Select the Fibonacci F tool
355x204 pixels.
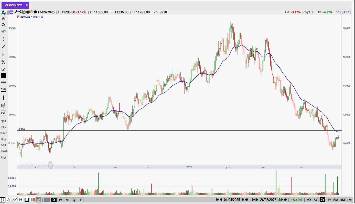[x=3, y=54]
